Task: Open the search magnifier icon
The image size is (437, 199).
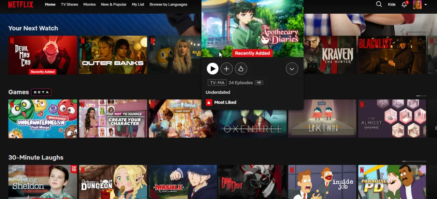Action: pyautogui.click(x=379, y=4)
